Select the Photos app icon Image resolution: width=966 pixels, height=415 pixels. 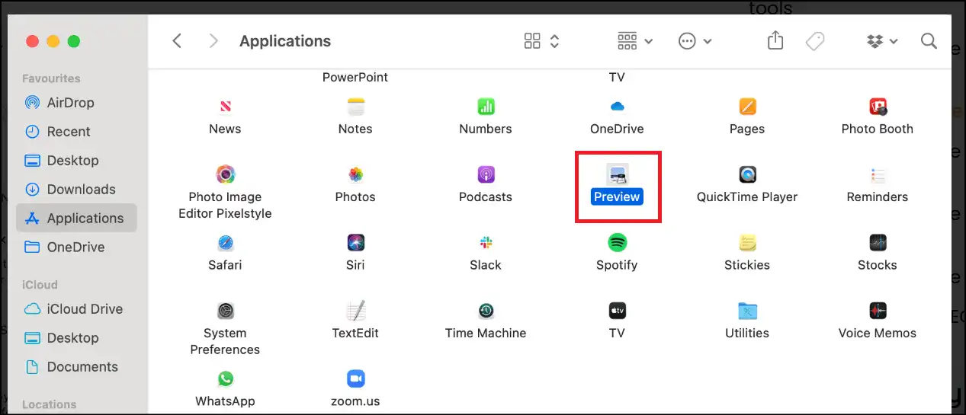point(355,174)
